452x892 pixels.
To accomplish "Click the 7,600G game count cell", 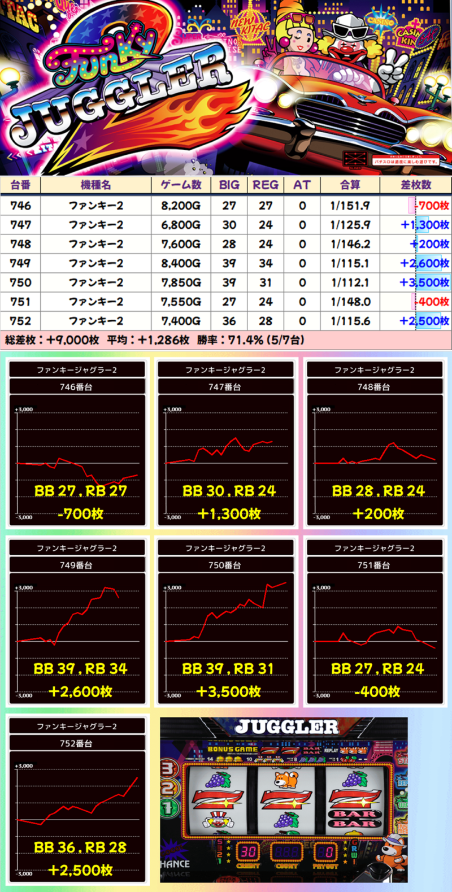I will click(181, 244).
